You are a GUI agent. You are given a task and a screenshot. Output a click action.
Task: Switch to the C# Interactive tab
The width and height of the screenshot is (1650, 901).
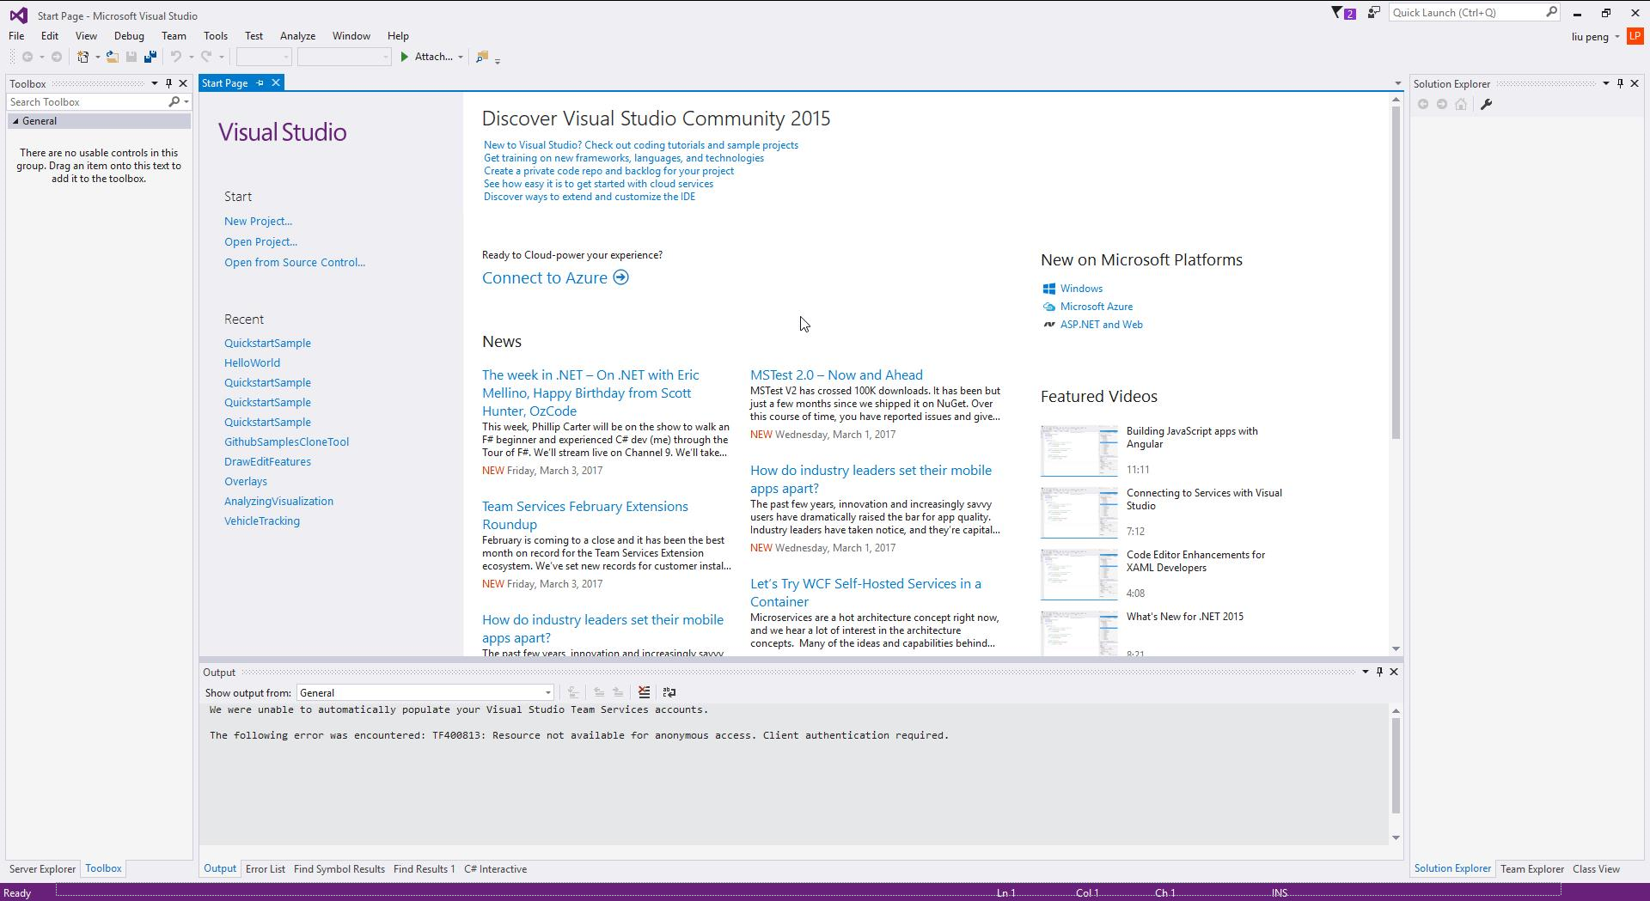pyautogui.click(x=495, y=869)
